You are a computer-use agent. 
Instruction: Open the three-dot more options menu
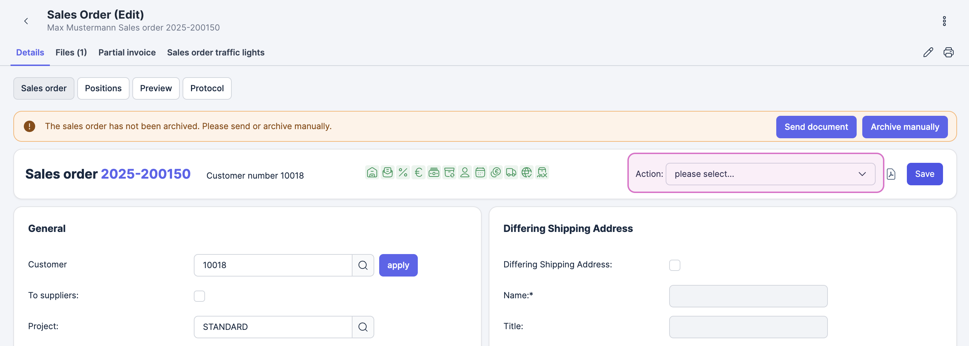coord(944,21)
